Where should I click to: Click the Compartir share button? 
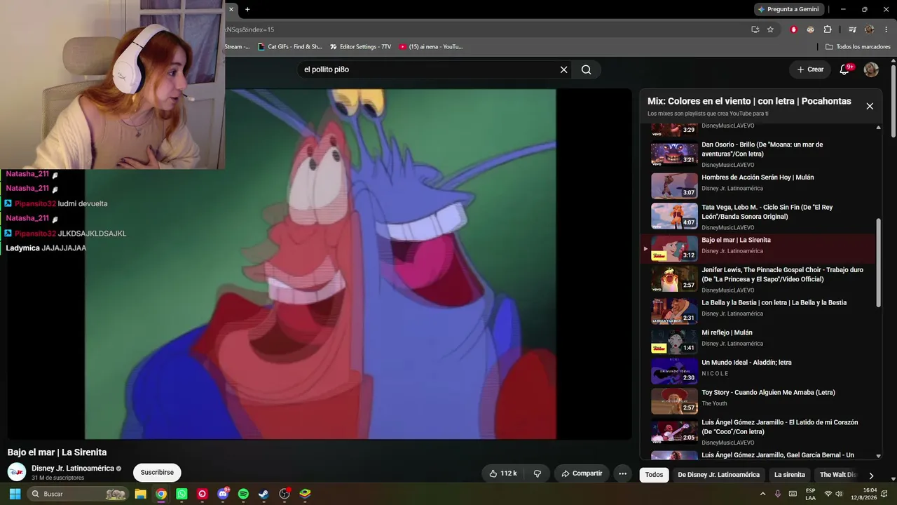[x=582, y=473]
